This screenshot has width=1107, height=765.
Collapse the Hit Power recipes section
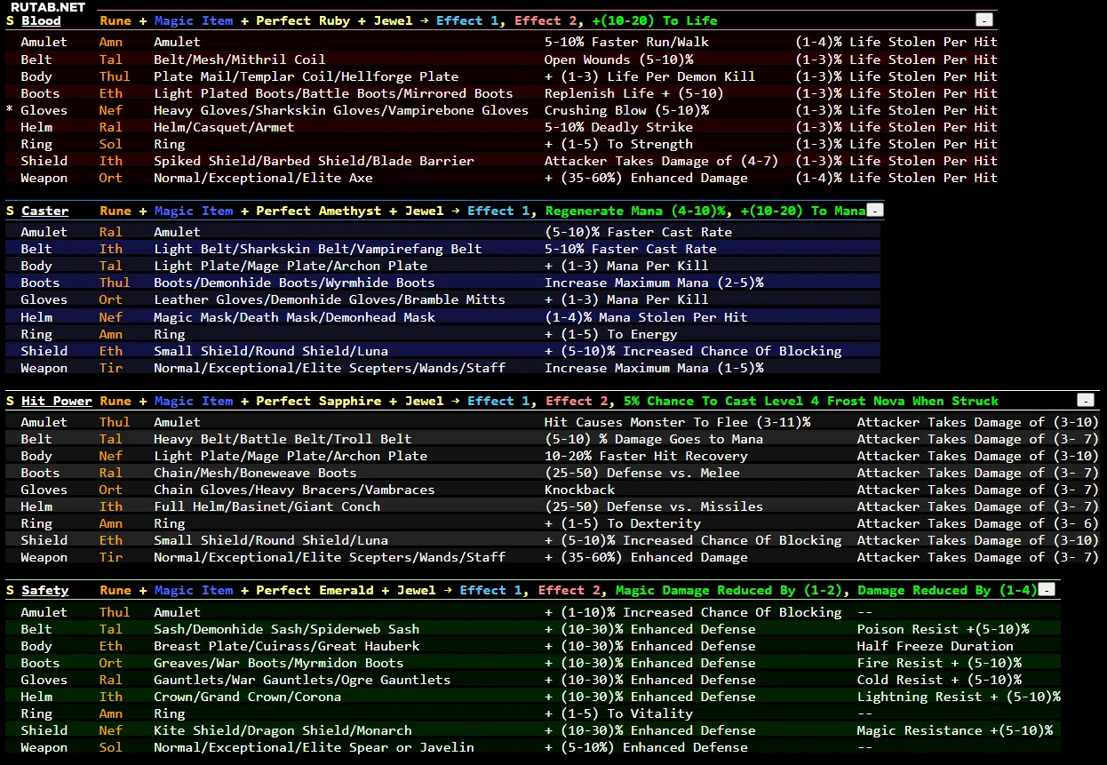pos(1085,401)
